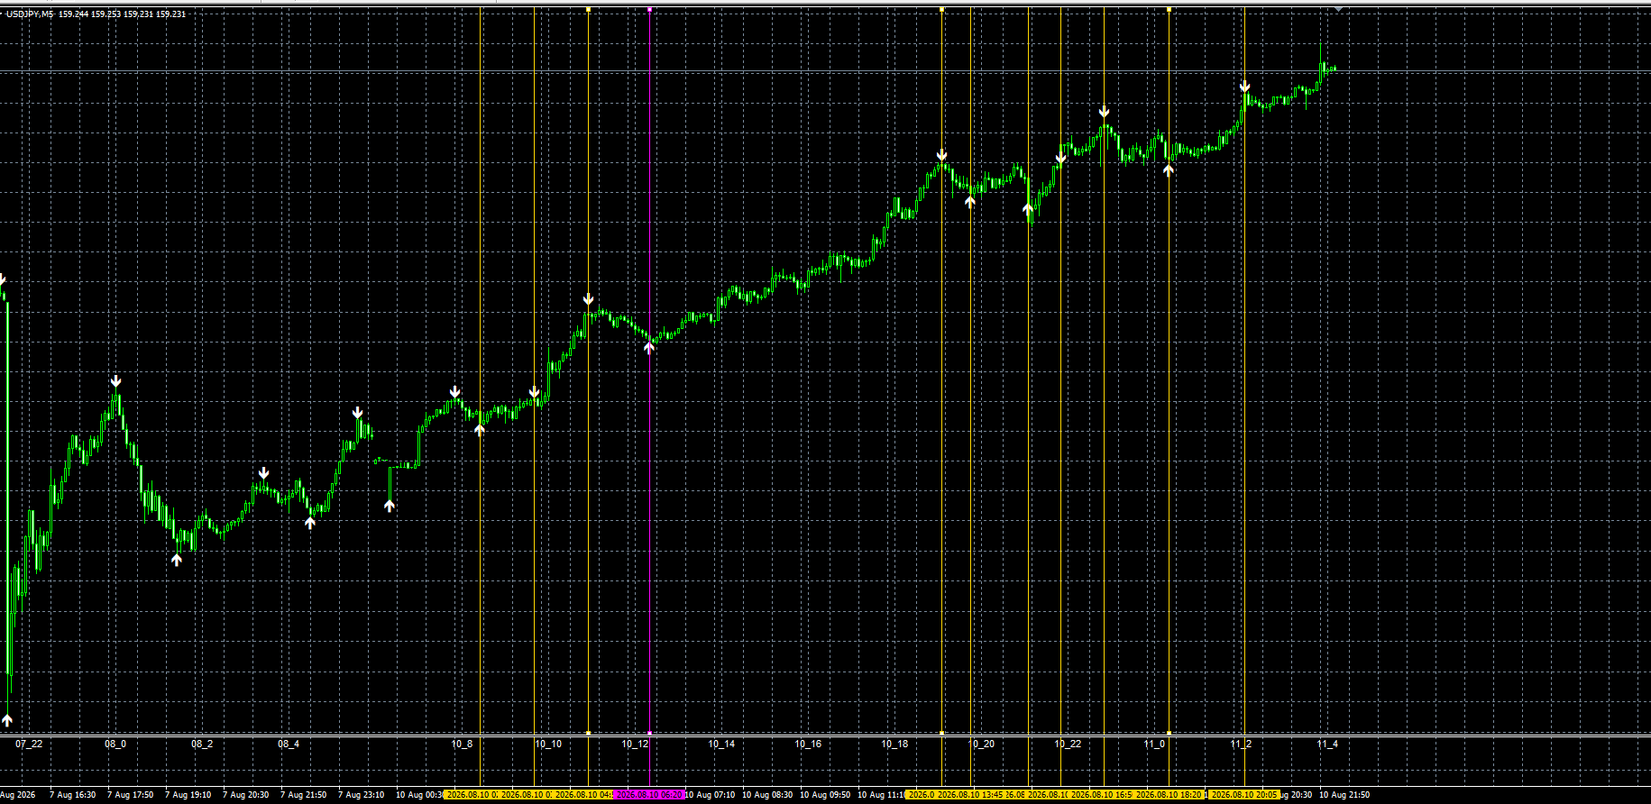Select the yellow 2026.08.10 20:05 date label
The height and width of the screenshot is (804, 1651).
pos(1243,795)
